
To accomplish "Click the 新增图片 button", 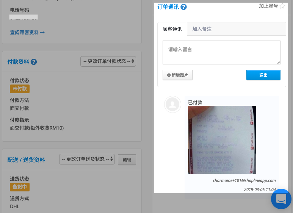I will coord(177,75).
